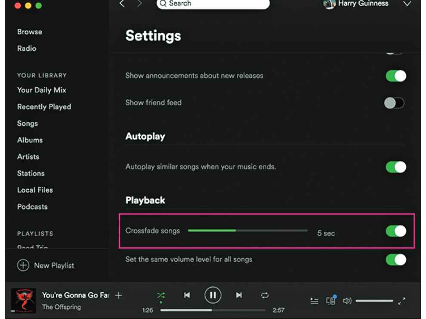This screenshot has width=426, height=319.
Task: Open Harry Guinness profile avatar
Action: pos(329,4)
